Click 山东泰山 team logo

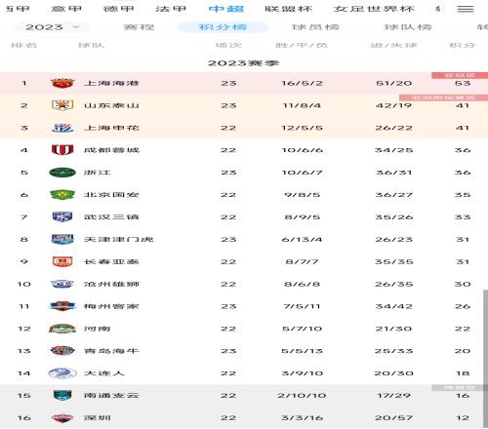(x=62, y=105)
